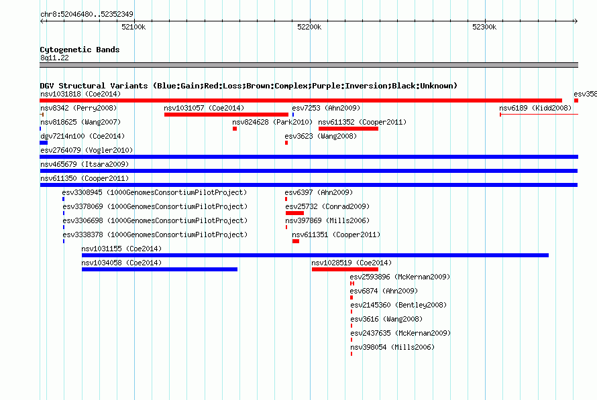Open esv2593896 (McKernan2009) variant

coord(400,277)
